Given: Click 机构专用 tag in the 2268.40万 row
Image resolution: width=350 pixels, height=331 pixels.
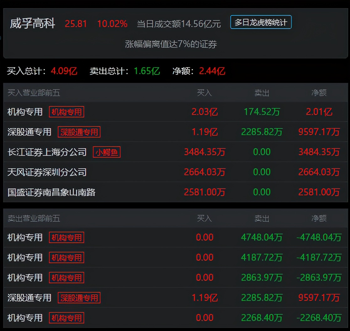Looking at the screenshot, I should pos(66,318).
